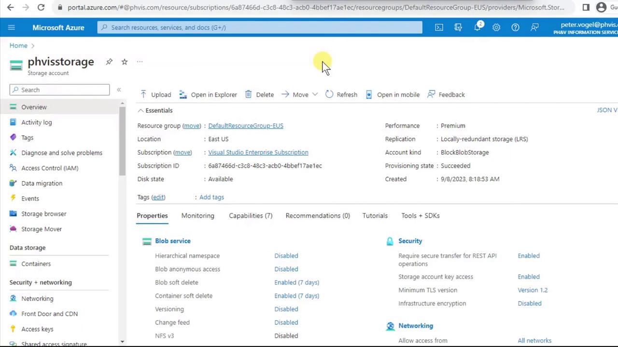Viewport: 618px width, 347px height.
Task: Click Disabled value for Hierarchical namespace
Action: [x=286, y=256]
